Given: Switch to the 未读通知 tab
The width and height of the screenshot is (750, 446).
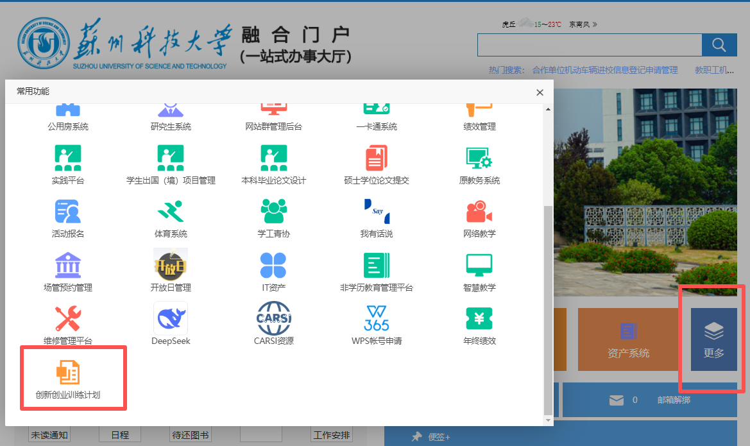Looking at the screenshot, I should [x=49, y=435].
